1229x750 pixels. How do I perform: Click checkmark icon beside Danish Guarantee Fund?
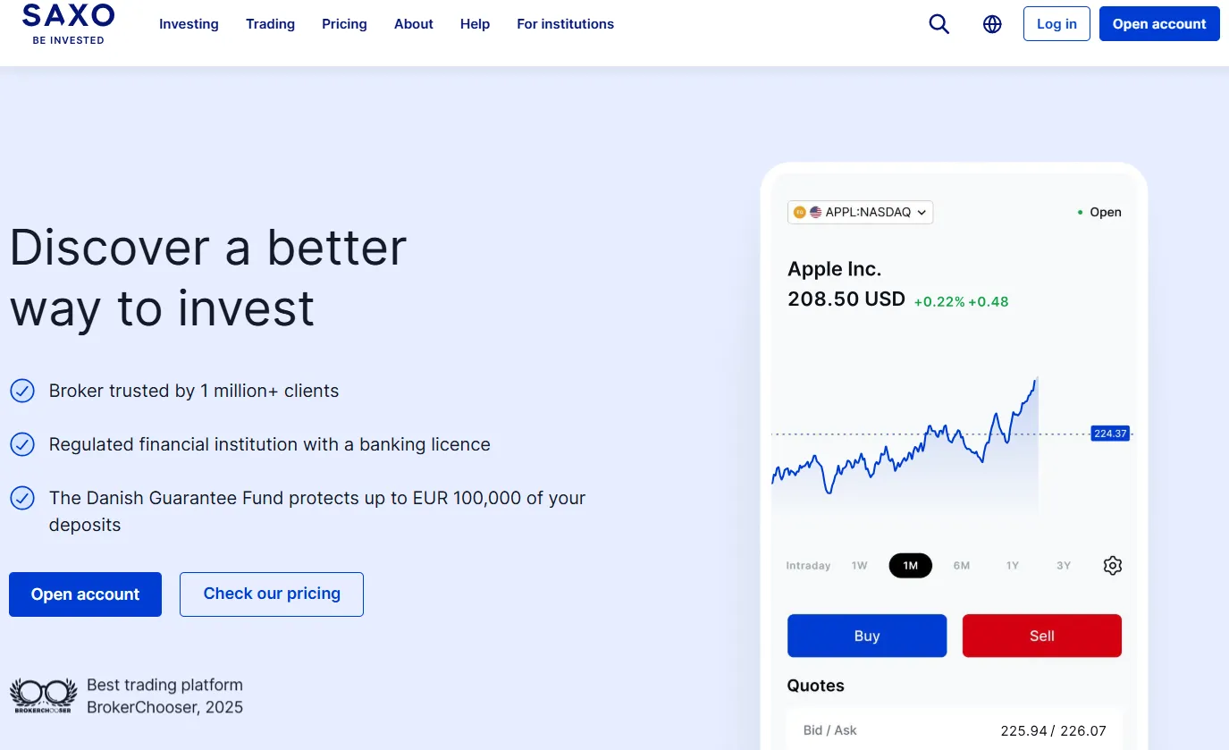coord(22,498)
